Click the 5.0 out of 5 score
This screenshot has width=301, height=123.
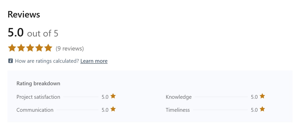pos(33,33)
